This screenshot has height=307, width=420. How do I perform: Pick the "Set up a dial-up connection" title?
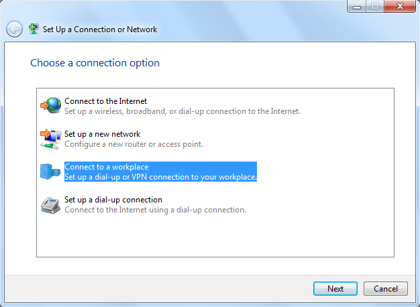(113, 200)
